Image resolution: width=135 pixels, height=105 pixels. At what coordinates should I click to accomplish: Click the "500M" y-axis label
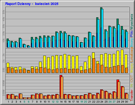click(x=4, y=83)
